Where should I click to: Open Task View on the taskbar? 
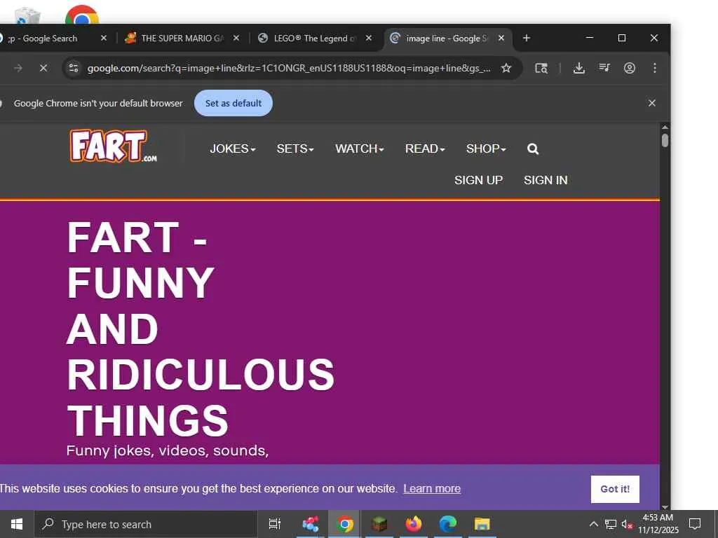tap(275, 524)
